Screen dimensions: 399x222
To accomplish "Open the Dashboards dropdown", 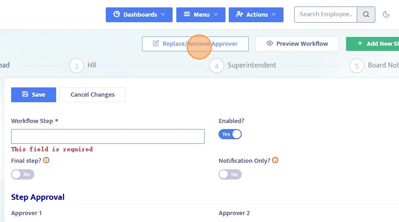I will coord(139,14).
